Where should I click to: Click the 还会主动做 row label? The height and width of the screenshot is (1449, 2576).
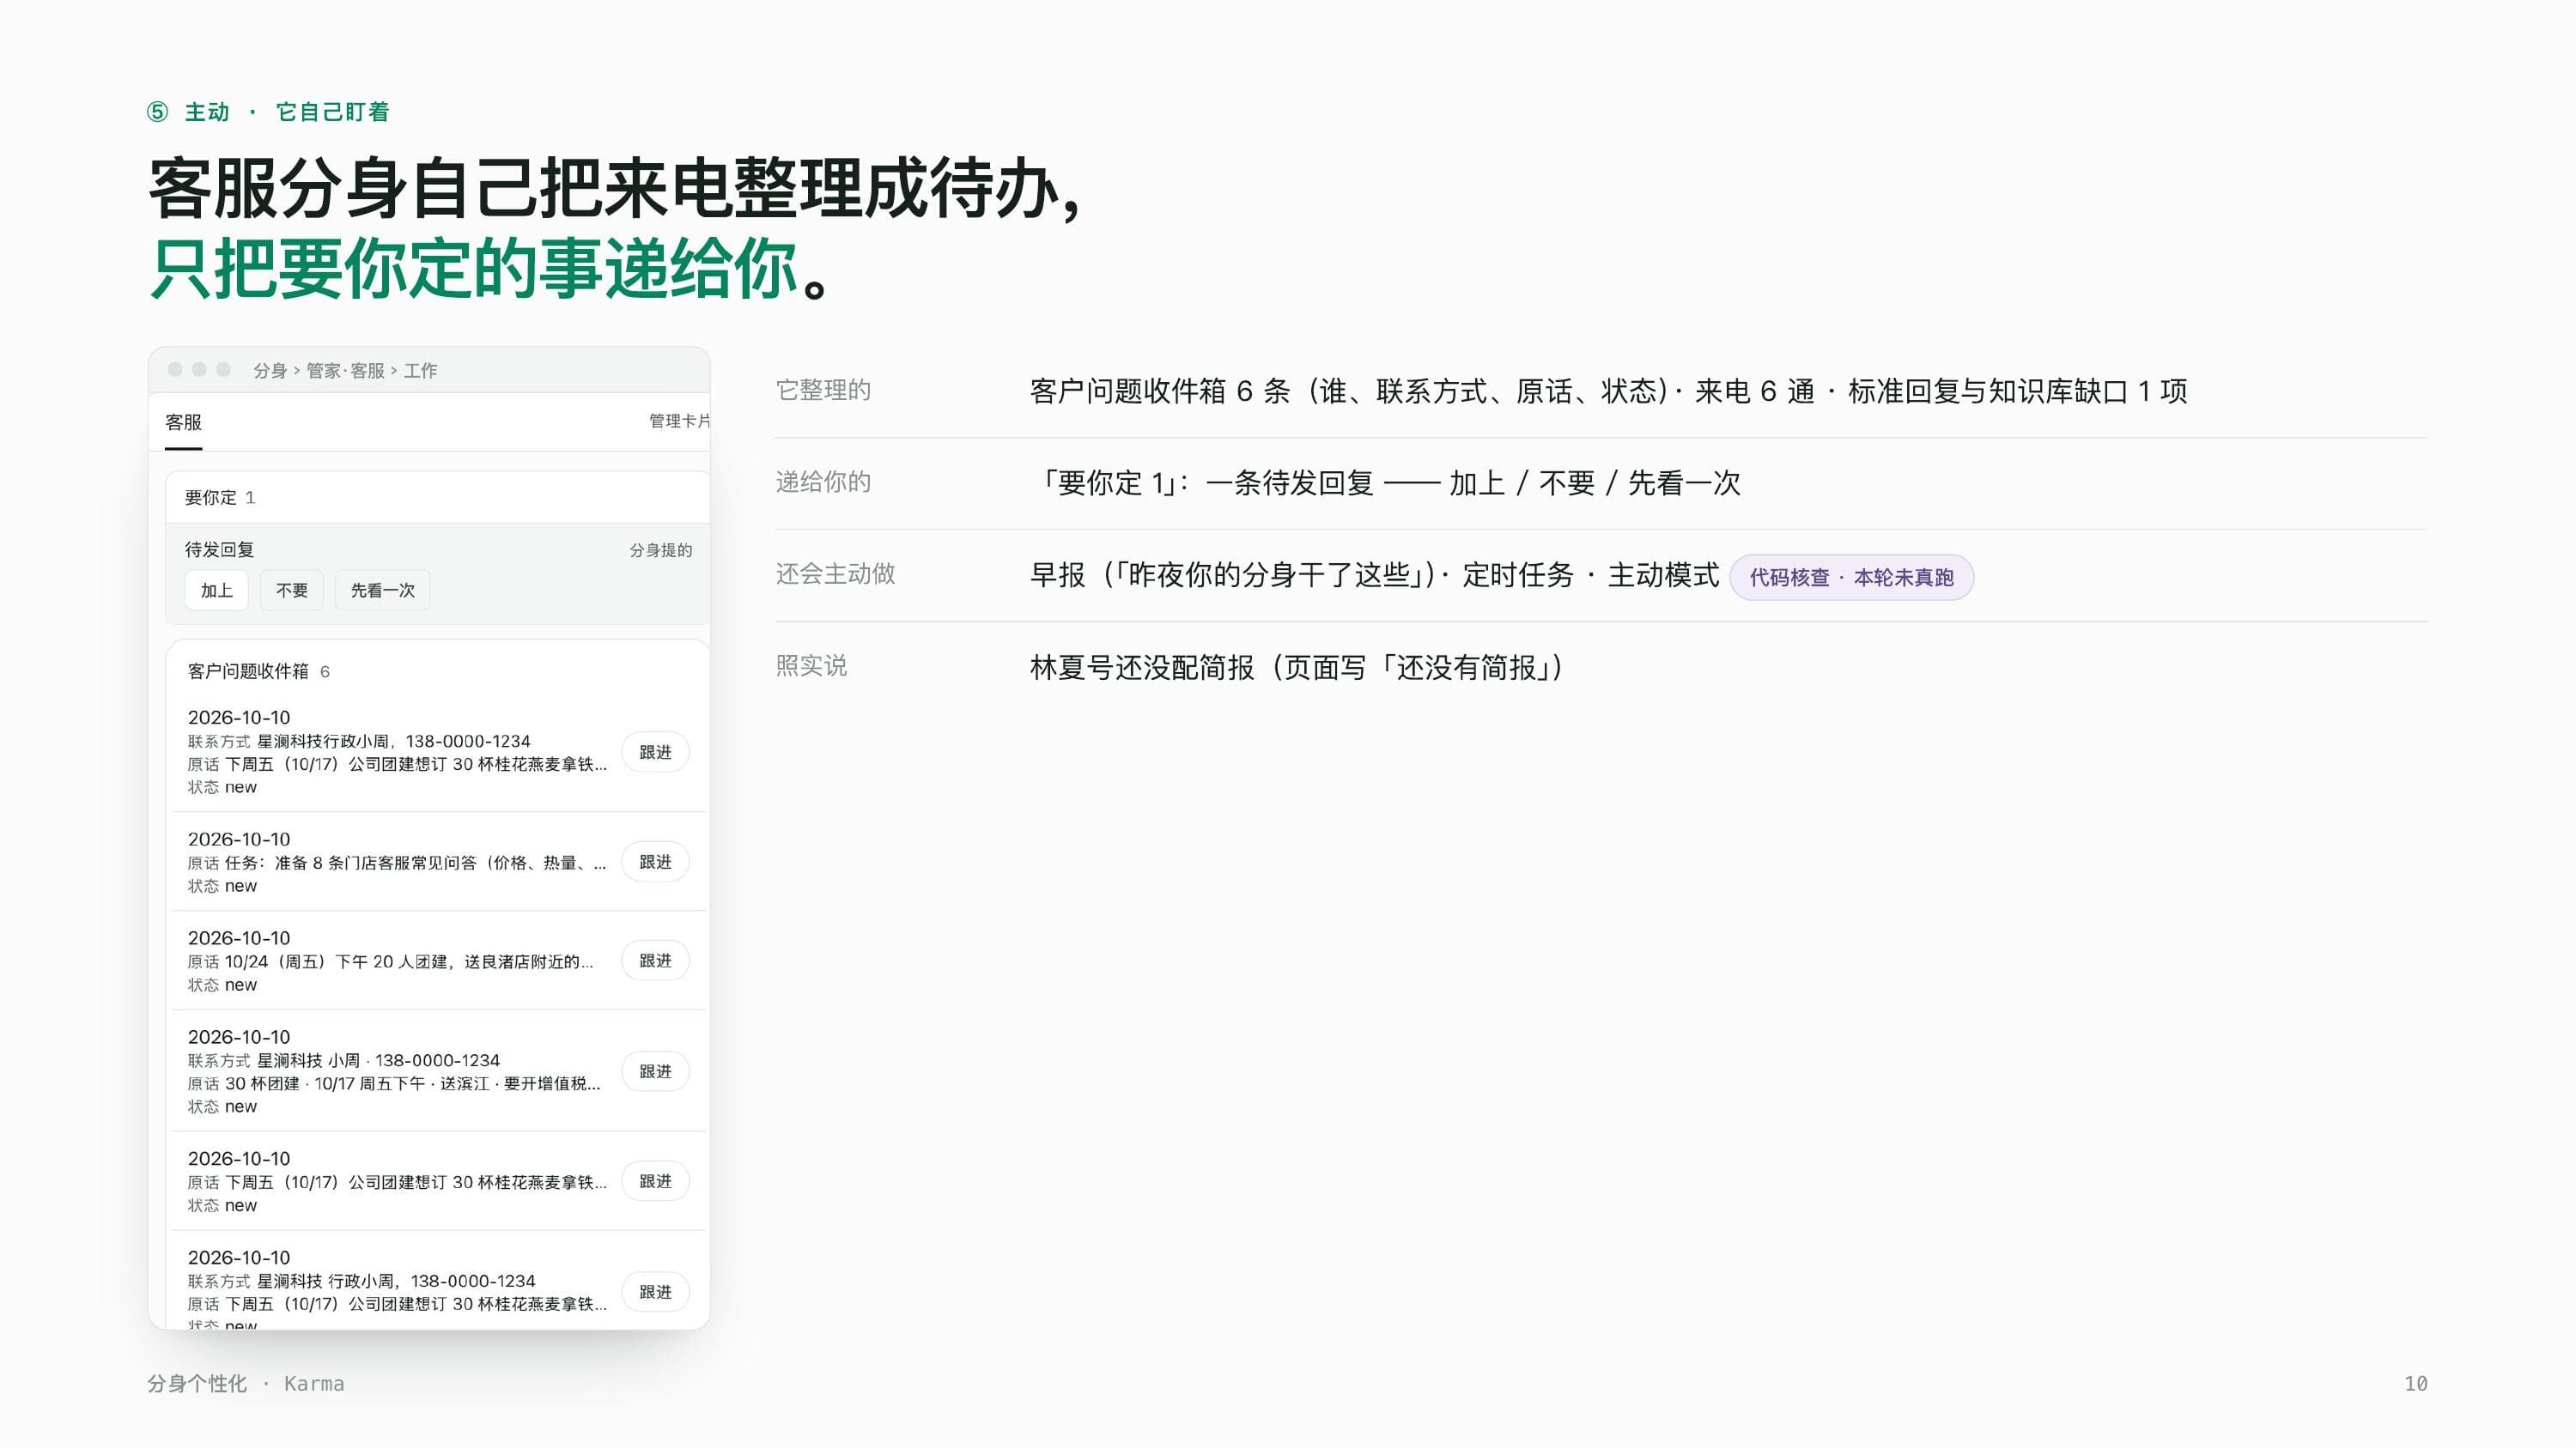click(835, 574)
